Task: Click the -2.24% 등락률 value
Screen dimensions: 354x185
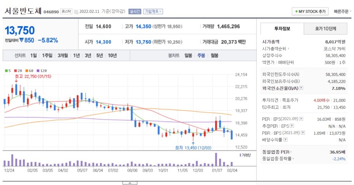Action: click(339, 159)
